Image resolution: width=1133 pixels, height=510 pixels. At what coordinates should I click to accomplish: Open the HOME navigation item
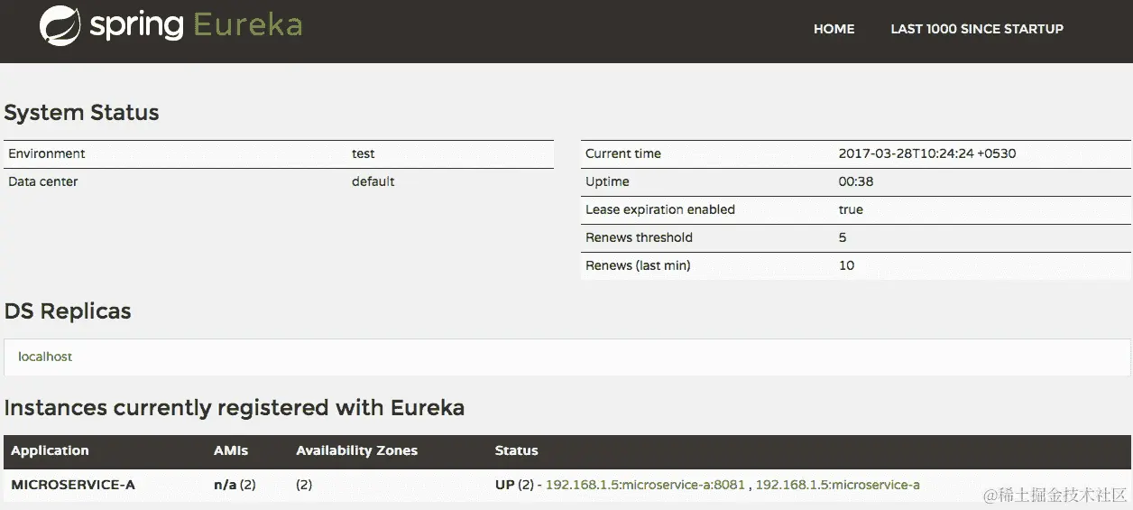[834, 29]
